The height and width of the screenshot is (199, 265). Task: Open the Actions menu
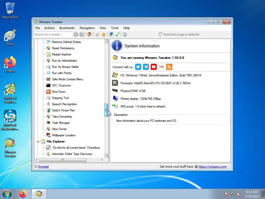click(x=49, y=28)
